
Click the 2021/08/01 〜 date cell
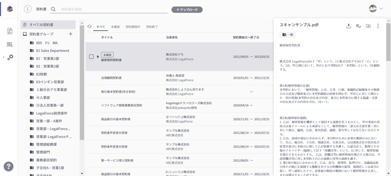(x=243, y=160)
